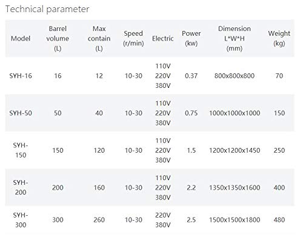Screen dimensions: 303x237
Task: Click the 'Barrel volume (L)' column header
Action: coord(58,38)
